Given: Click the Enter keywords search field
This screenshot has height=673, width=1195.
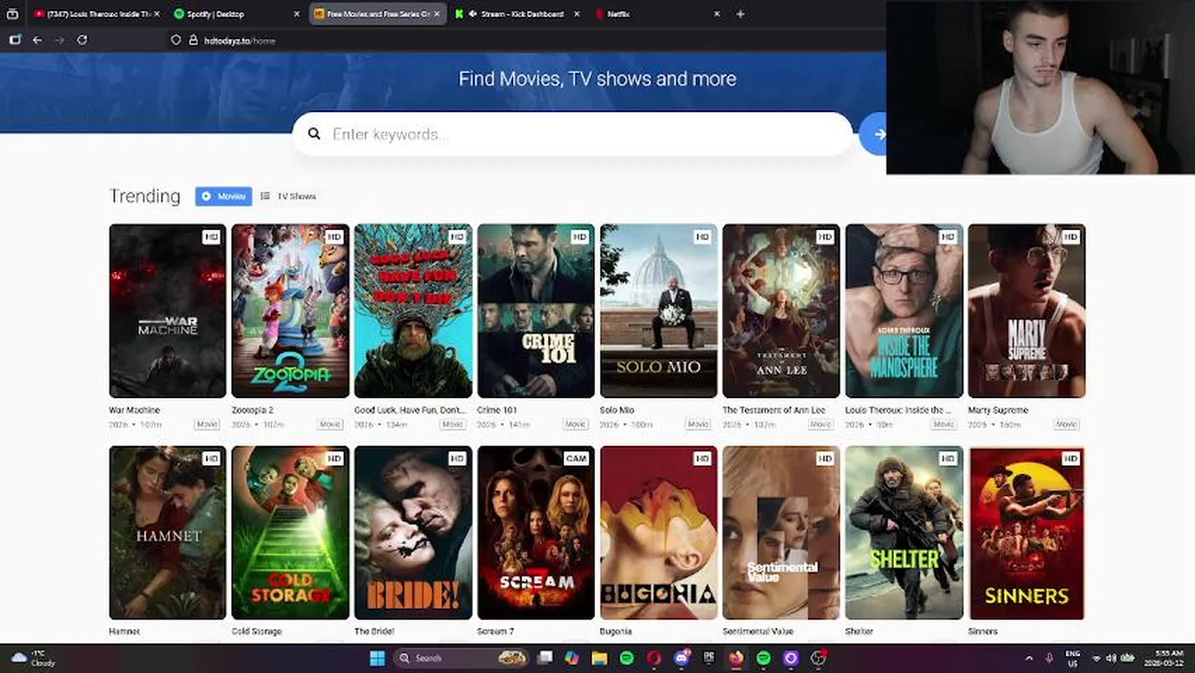Looking at the screenshot, I should [x=572, y=134].
